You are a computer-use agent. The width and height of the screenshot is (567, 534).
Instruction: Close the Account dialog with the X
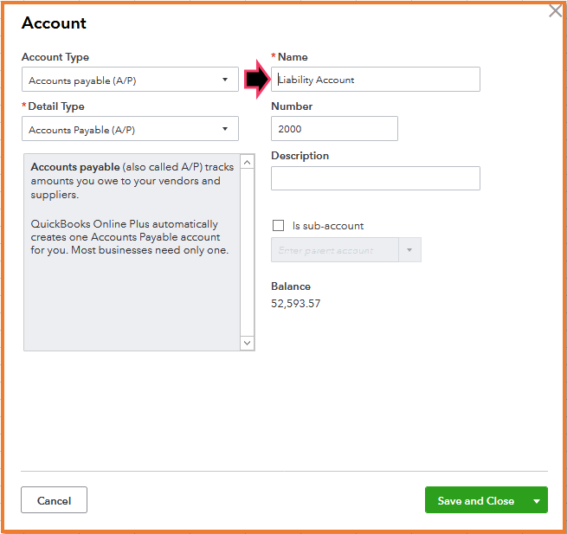click(x=556, y=11)
